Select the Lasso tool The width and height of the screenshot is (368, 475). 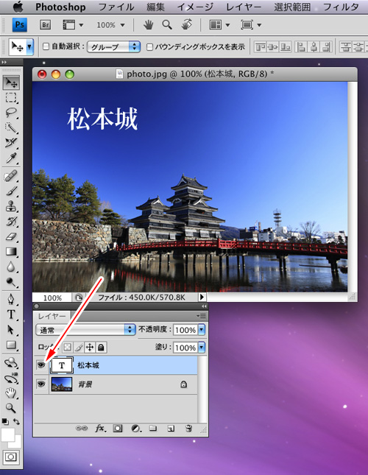tap(11, 113)
